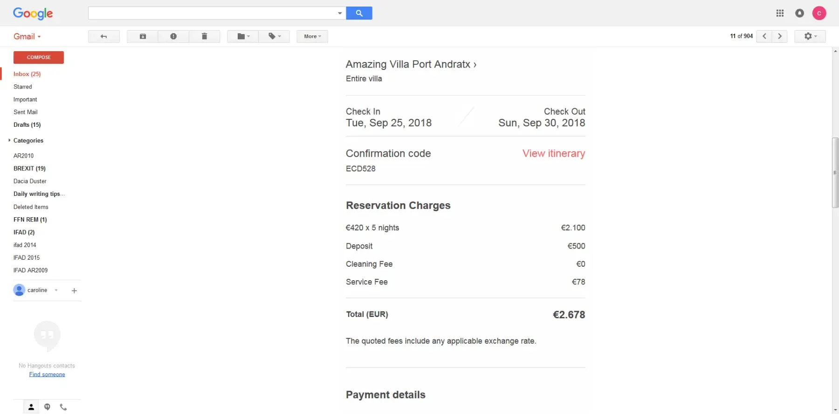
Task: Delete the email with the trash icon
Action: point(204,36)
